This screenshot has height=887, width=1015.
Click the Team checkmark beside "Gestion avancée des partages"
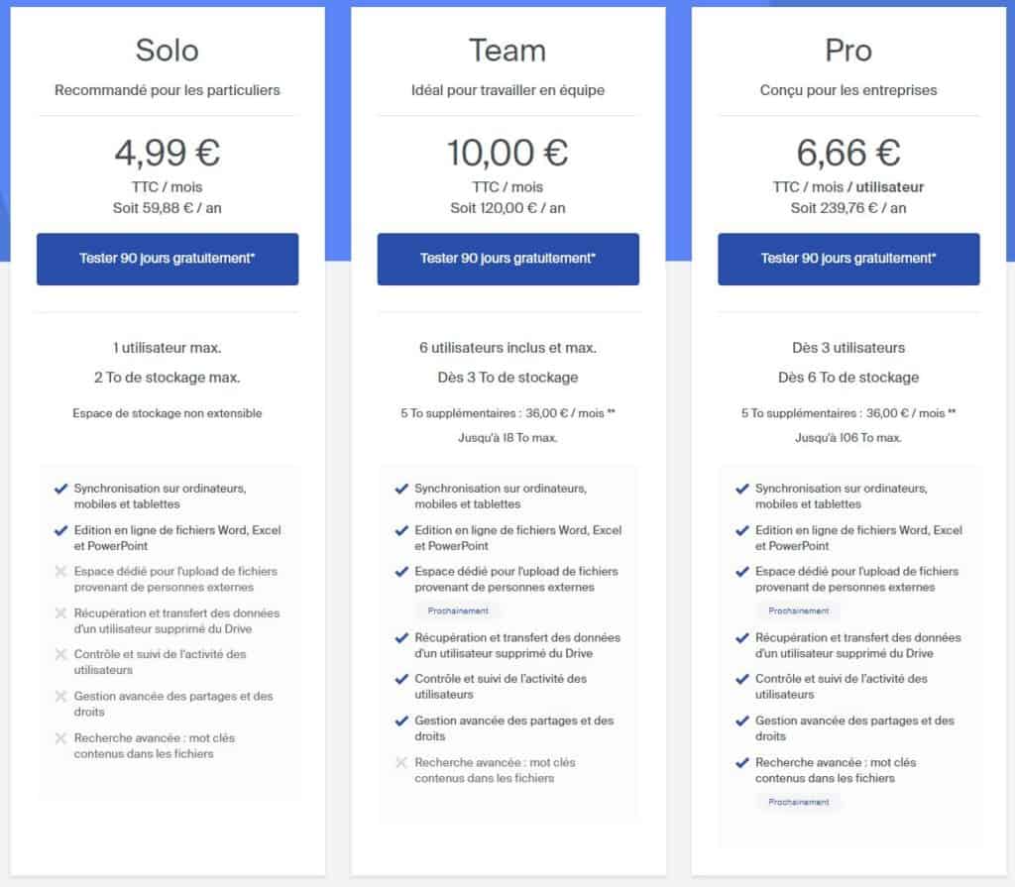pyautogui.click(x=401, y=721)
